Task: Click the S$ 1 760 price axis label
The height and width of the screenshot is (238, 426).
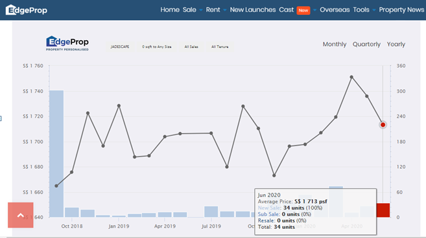Action: coord(33,66)
